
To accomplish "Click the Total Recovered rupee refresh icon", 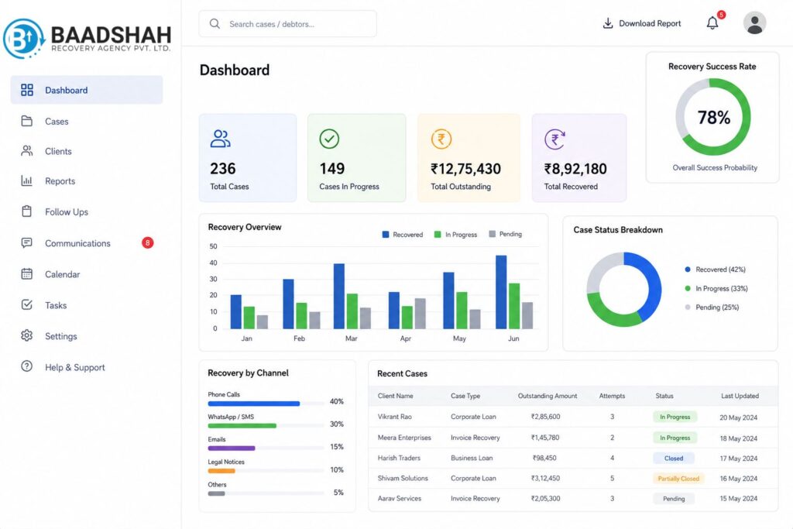I will point(554,139).
